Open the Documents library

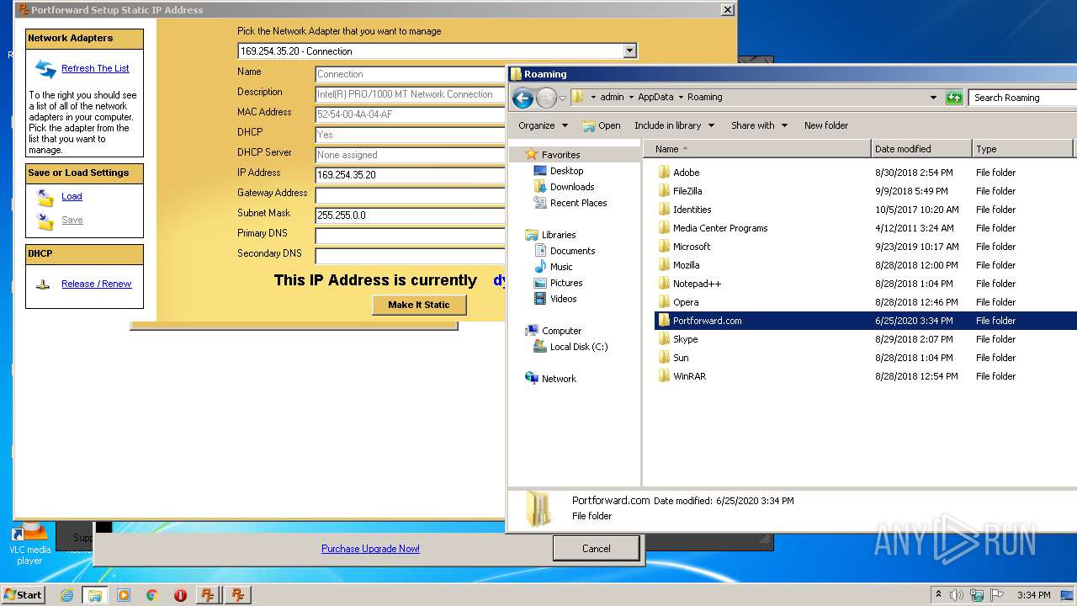(x=565, y=251)
